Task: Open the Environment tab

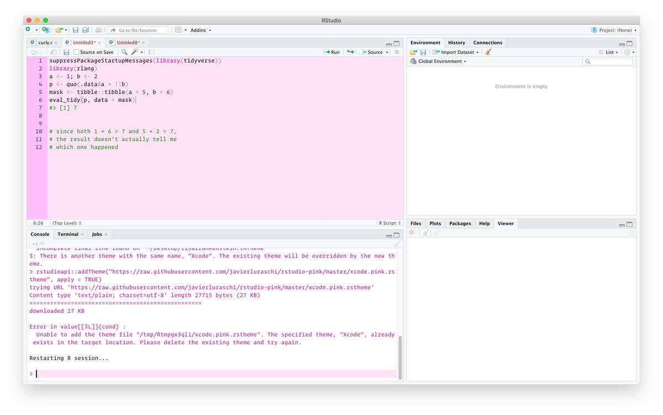Action: tap(425, 43)
